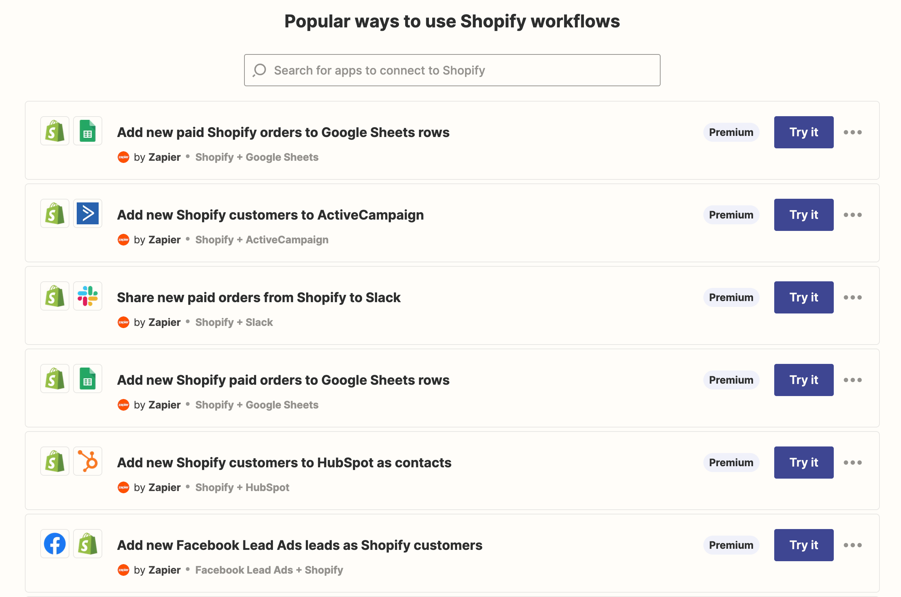Click Premium badge on Facebook Lead Ads workflow

731,545
